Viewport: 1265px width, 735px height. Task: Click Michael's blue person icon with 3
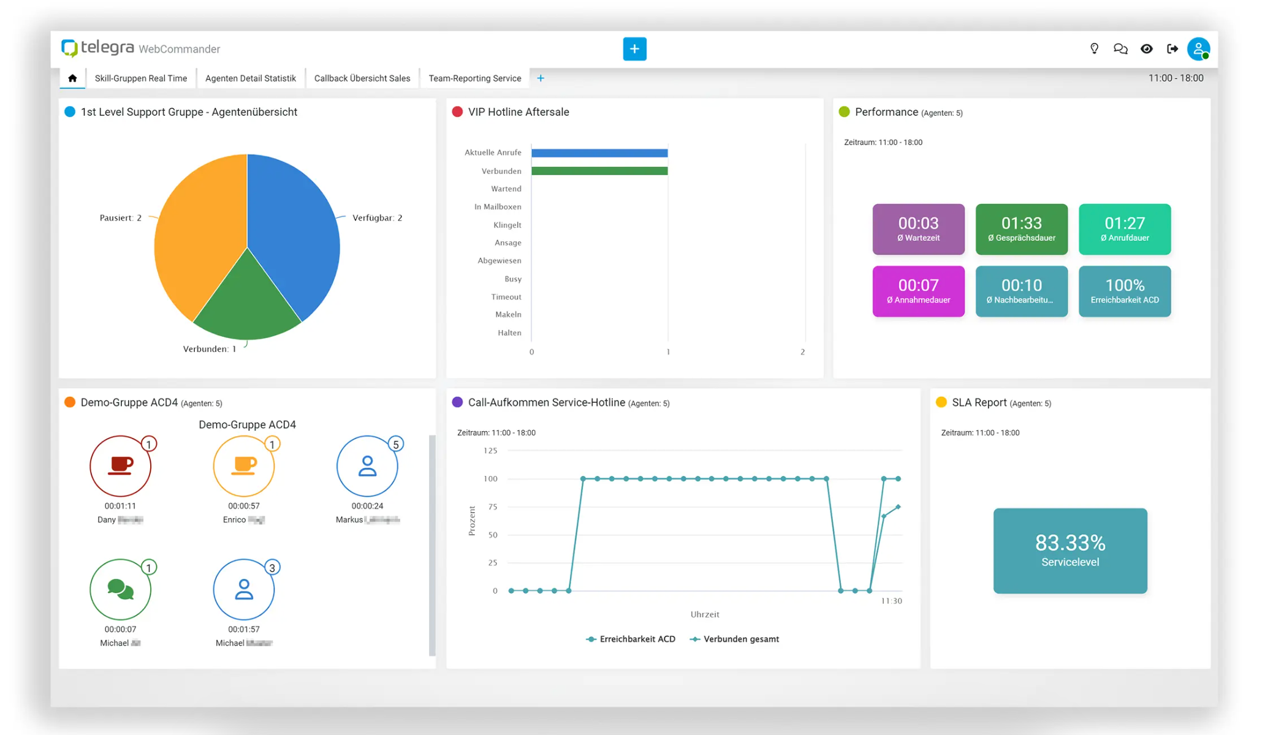click(244, 589)
